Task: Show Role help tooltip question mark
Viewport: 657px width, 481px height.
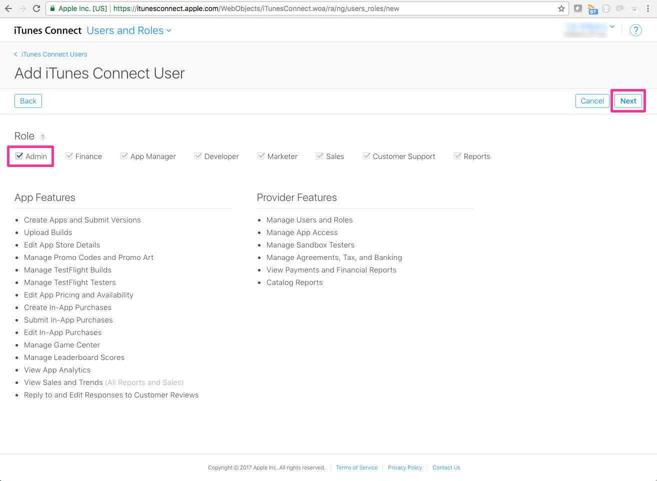Action: pyautogui.click(x=42, y=137)
